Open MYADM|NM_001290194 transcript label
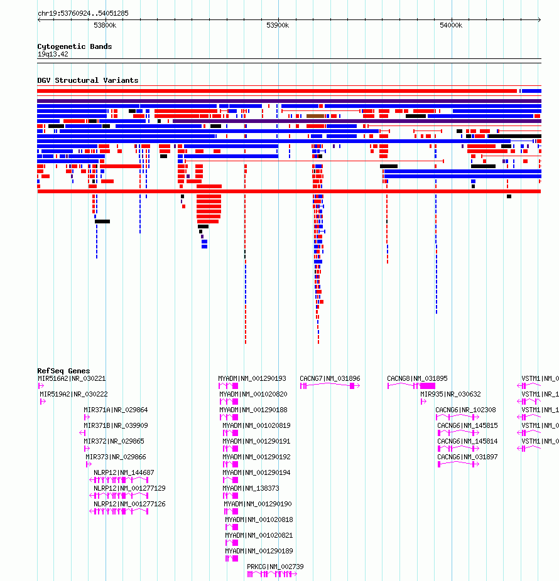Viewport: 559px width, 581px height. coord(256,472)
